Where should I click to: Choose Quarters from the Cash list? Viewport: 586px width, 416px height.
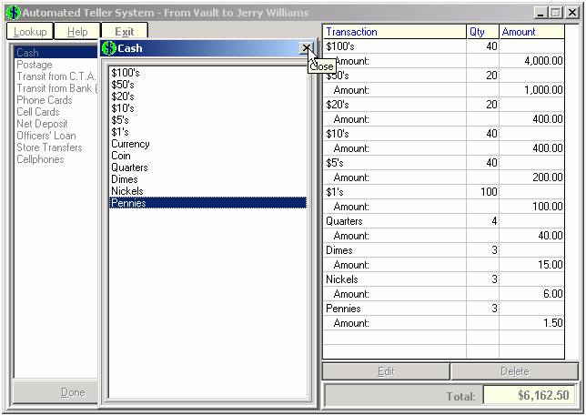pos(129,167)
